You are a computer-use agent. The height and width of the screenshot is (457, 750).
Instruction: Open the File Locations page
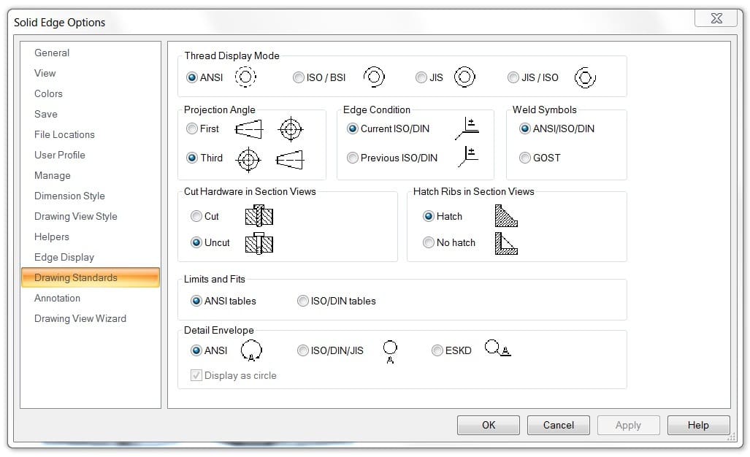64,134
